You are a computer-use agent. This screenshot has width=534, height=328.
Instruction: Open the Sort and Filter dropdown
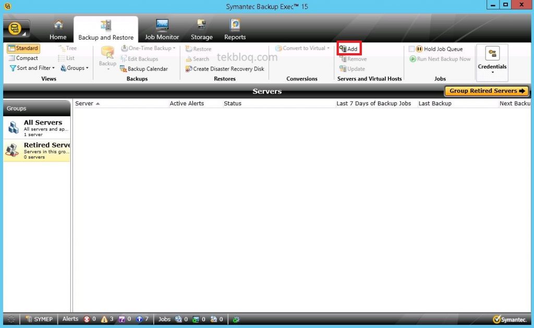click(32, 68)
